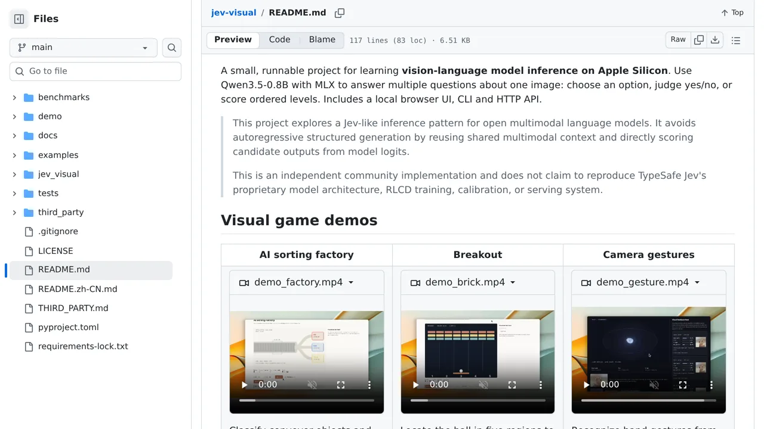Expand the tests folder chevron
The image size is (764, 429).
pyautogui.click(x=14, y=193)
